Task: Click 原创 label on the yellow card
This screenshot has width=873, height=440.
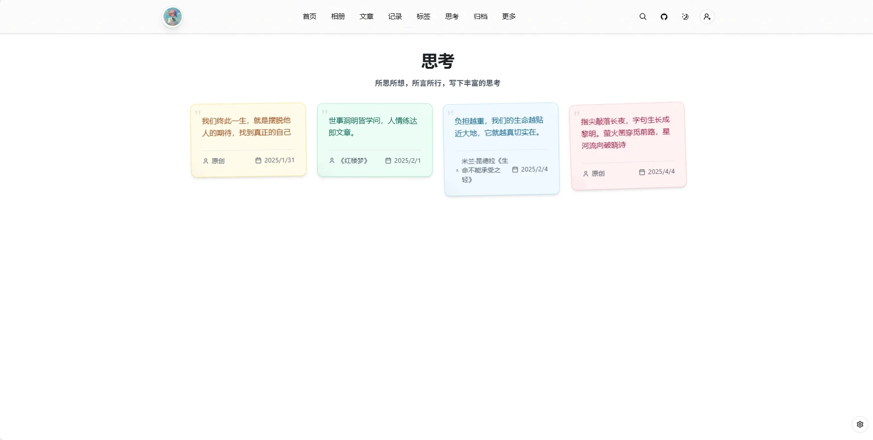Action: pyautogui.click(x=218, y=161)
